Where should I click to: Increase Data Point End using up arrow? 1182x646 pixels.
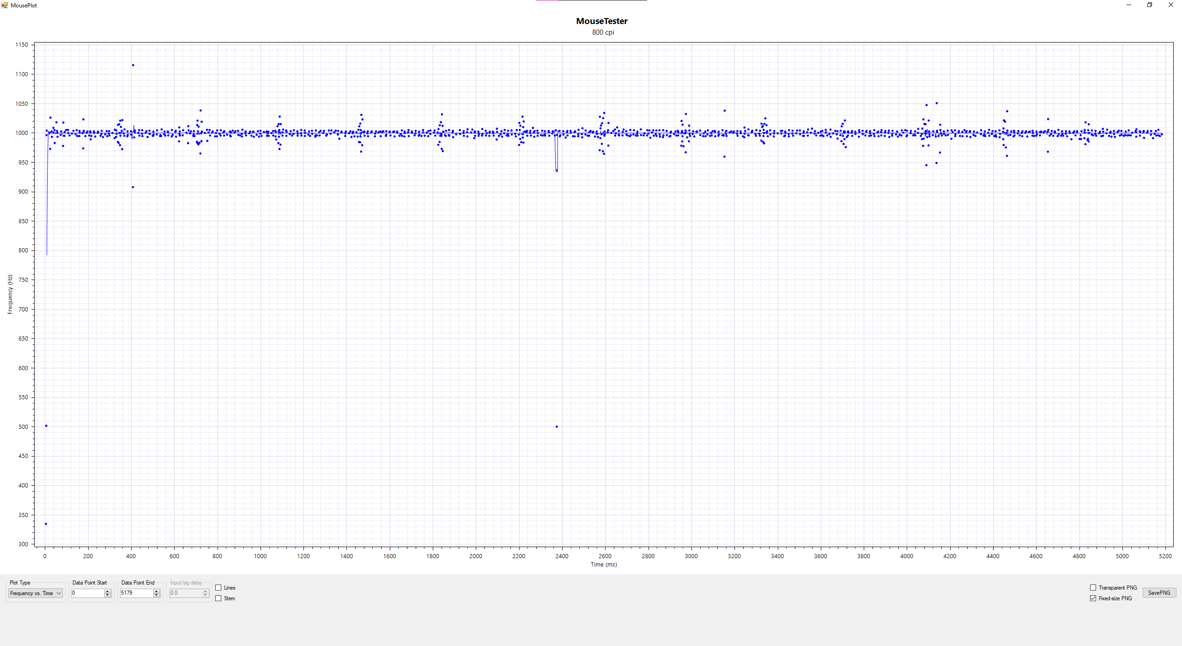[x=157, y=591]
